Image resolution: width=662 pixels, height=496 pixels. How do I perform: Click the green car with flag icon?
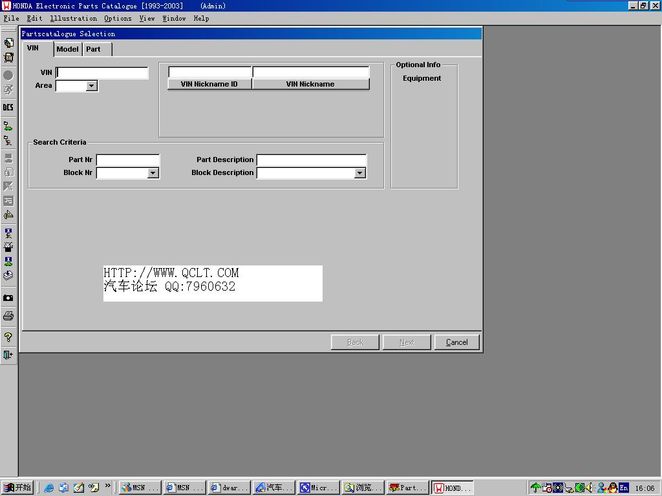(8, 126)
